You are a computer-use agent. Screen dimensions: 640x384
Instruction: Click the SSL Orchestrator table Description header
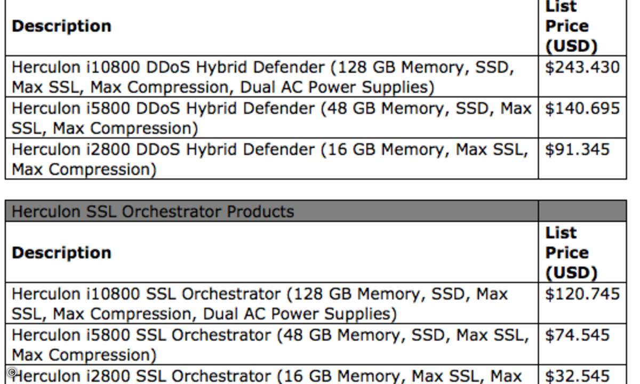[61, 253]
